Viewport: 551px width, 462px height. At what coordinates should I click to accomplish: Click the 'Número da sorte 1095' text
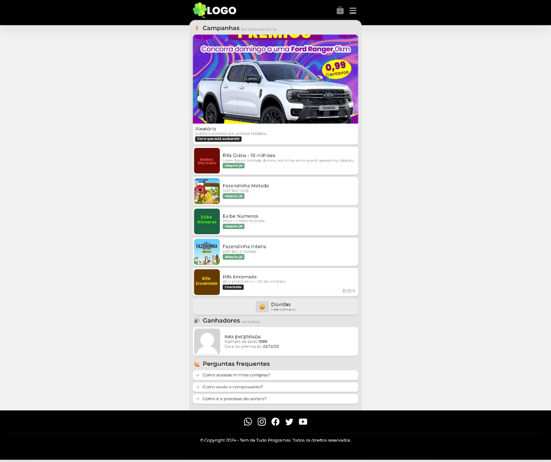(246, 342)
